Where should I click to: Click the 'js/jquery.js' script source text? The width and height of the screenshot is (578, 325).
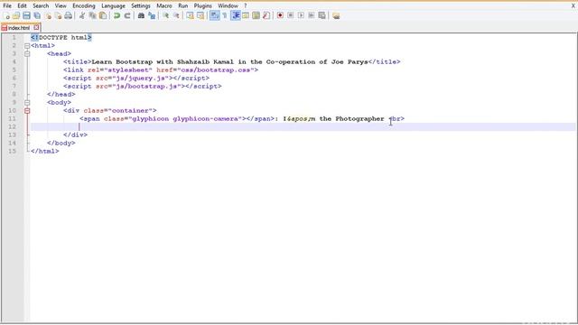pyautogui.click(x=141, y=79)
